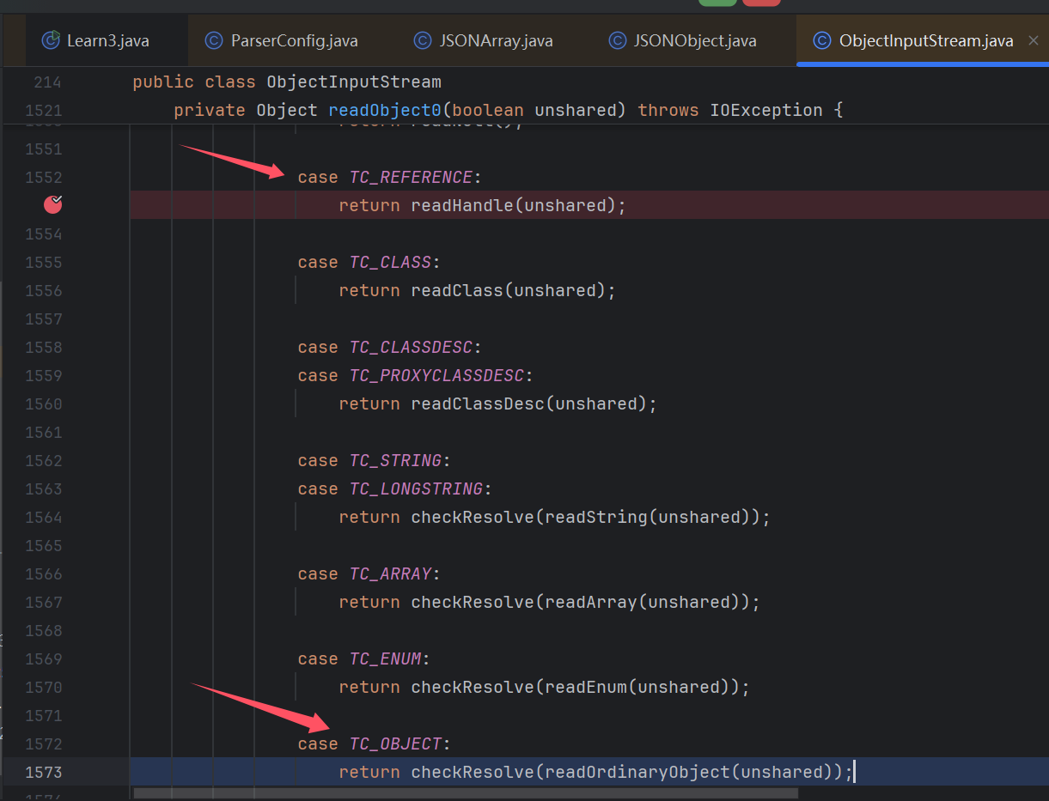Go to the JSONObject.java tab
1049x801 pixels.
pyautogui.click(x=694, y=40)
